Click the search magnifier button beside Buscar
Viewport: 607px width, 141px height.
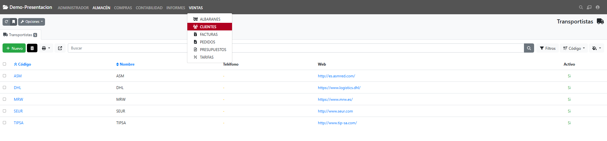pyautogui.click(x=529, y=48)
